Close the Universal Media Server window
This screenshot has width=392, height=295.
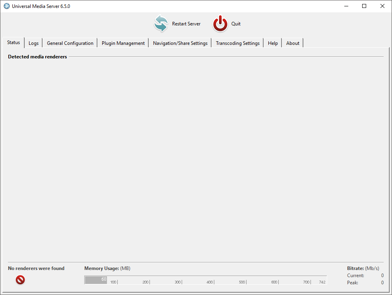pyautogui.click(x=382, y=6)
